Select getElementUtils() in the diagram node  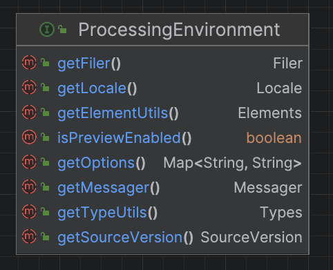pyautogui.click(x=118, y=113)
